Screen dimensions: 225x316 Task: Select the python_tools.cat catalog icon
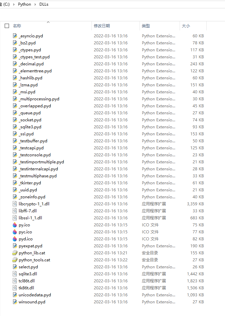point(15,260)
